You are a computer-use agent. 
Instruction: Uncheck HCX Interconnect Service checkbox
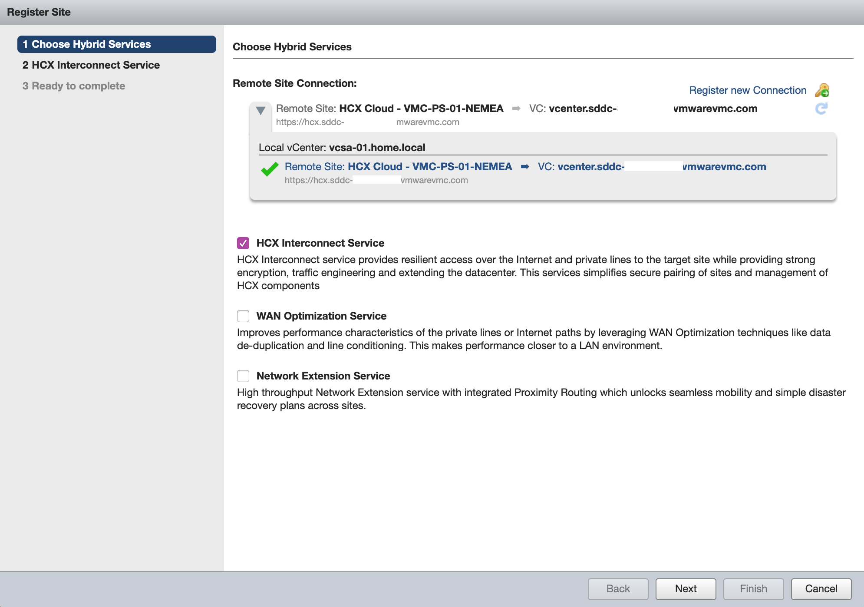[243, 243]
